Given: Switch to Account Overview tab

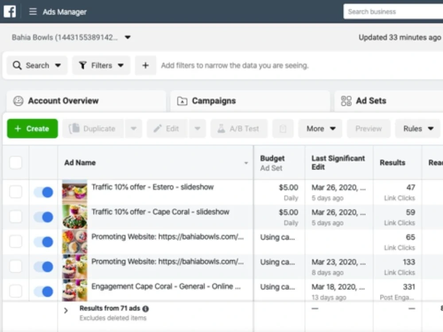Looking at the screenshot, I should (86, 101).
